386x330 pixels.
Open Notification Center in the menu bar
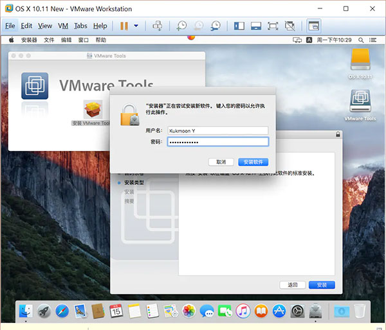pyautogui.click(x=372, y=40)
